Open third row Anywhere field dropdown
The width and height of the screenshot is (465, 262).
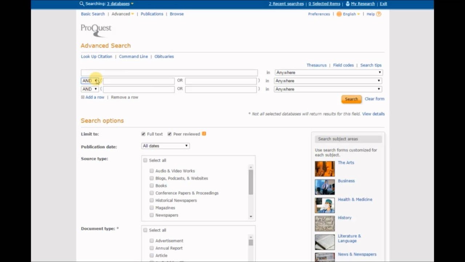(328, 89)
